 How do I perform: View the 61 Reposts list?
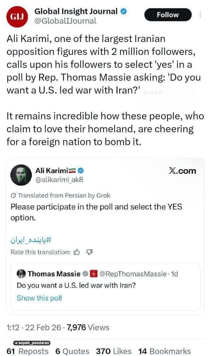(27, 351)
